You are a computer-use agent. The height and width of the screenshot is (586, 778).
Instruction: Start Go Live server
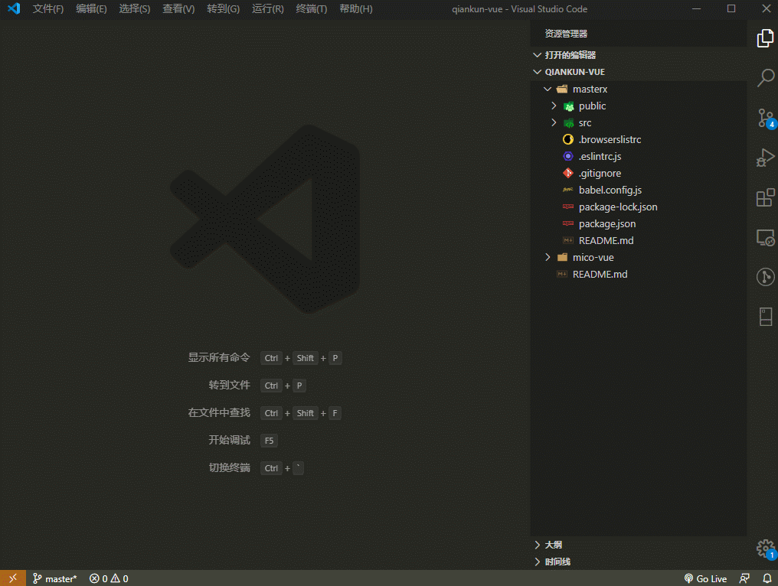705,578
